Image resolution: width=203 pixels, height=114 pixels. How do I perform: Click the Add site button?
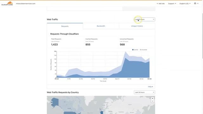tap(160, 3)
